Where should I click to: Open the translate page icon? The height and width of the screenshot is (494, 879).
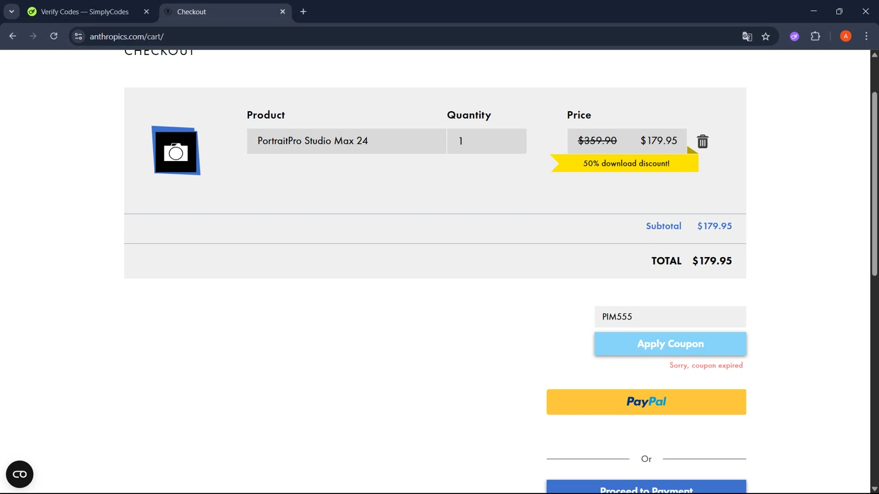[747, 36]
